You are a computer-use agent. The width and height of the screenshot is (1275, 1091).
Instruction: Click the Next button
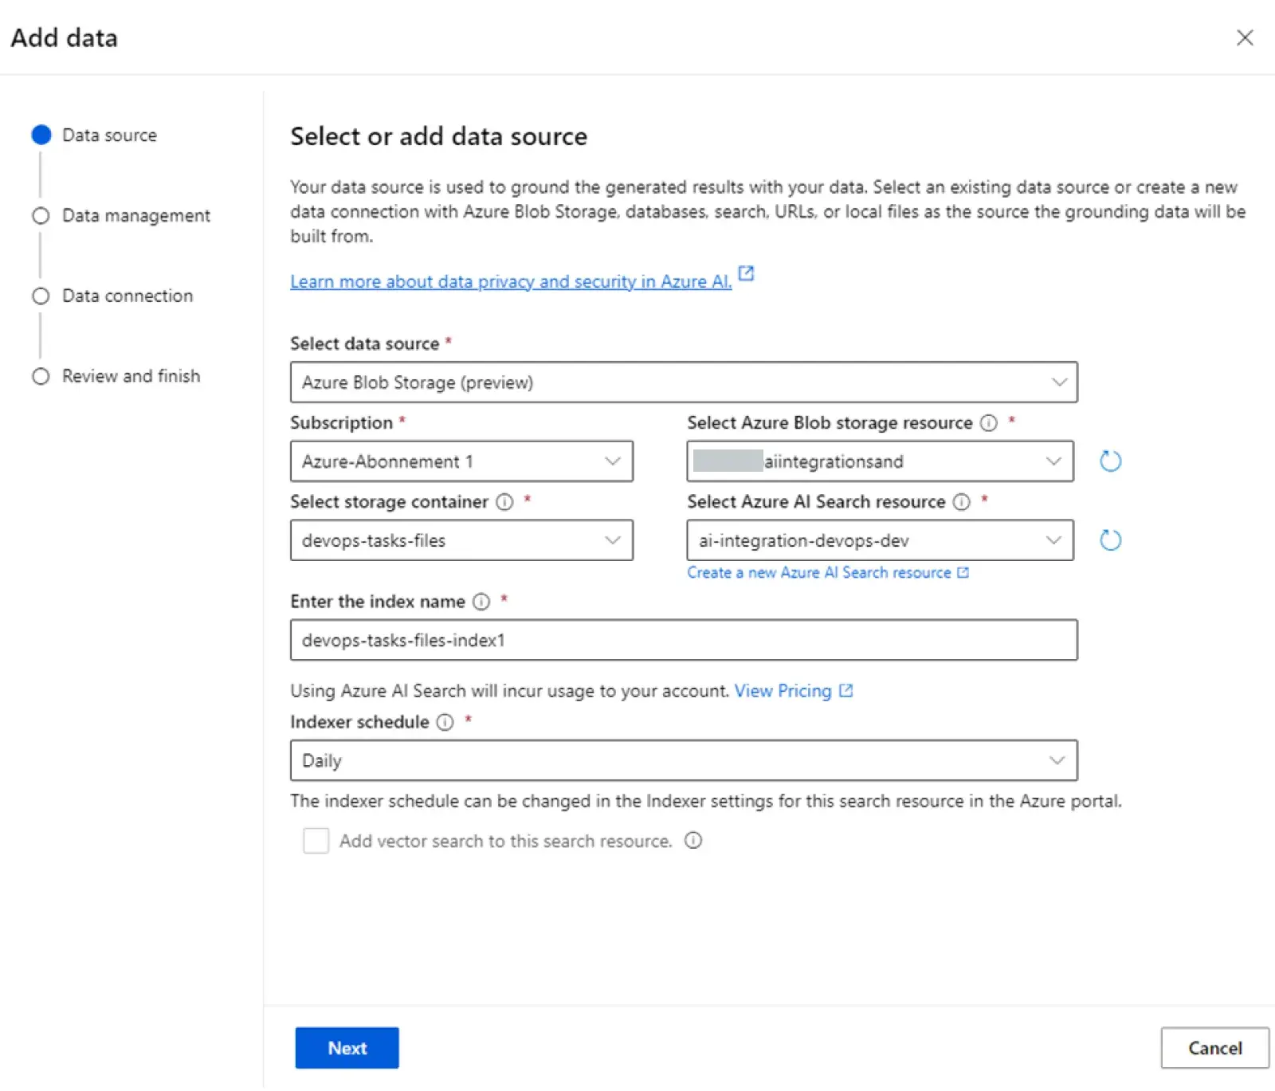click(x=347, y=1048)
